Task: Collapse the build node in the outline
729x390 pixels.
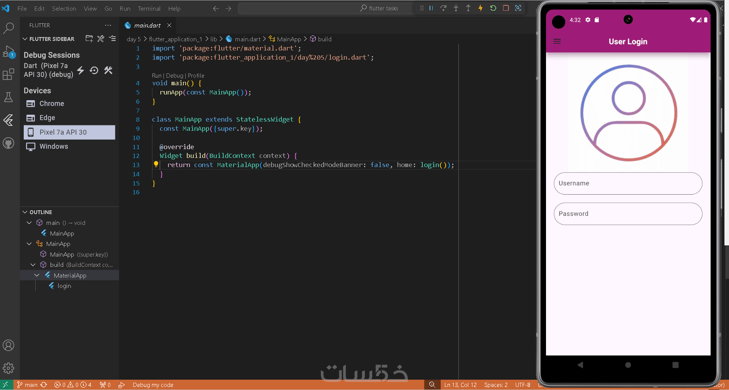Action: click(33, 265)
